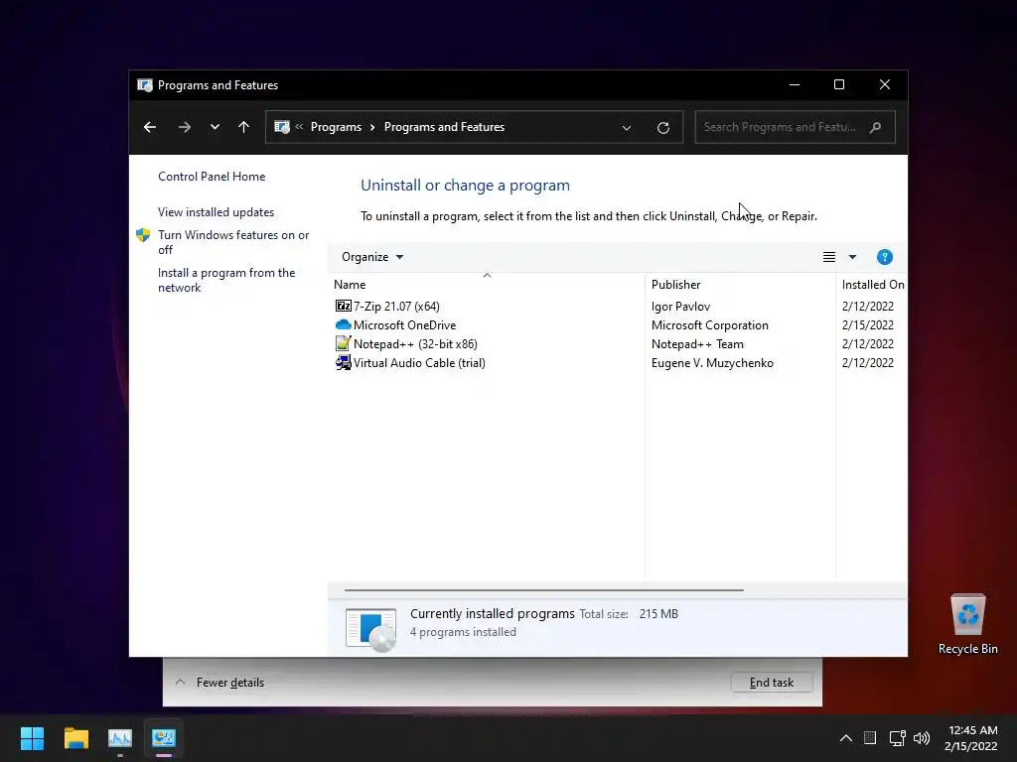Click Control Panel taskbar icon
The image size is (1017, 762).
point(164,738)
